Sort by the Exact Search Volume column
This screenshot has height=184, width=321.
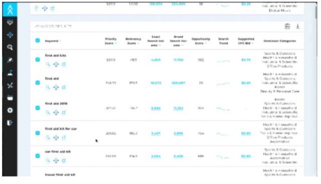pyautogui.click(x=156, y=41)
